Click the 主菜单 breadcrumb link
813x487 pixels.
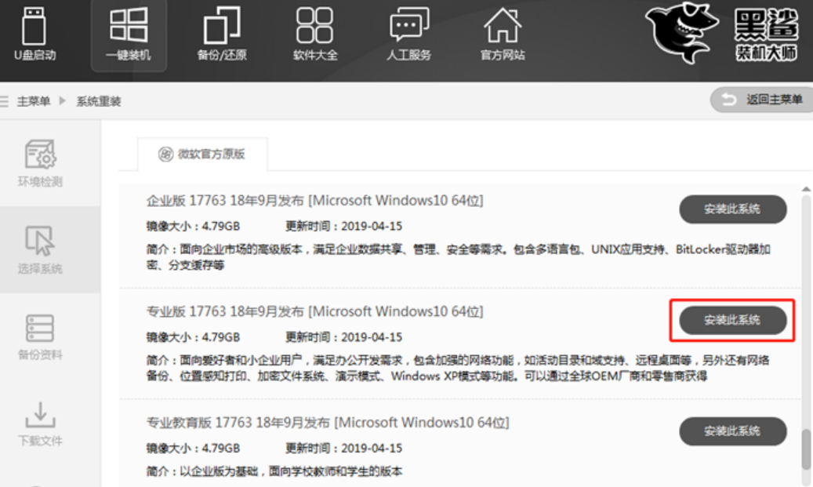[34, 101]
